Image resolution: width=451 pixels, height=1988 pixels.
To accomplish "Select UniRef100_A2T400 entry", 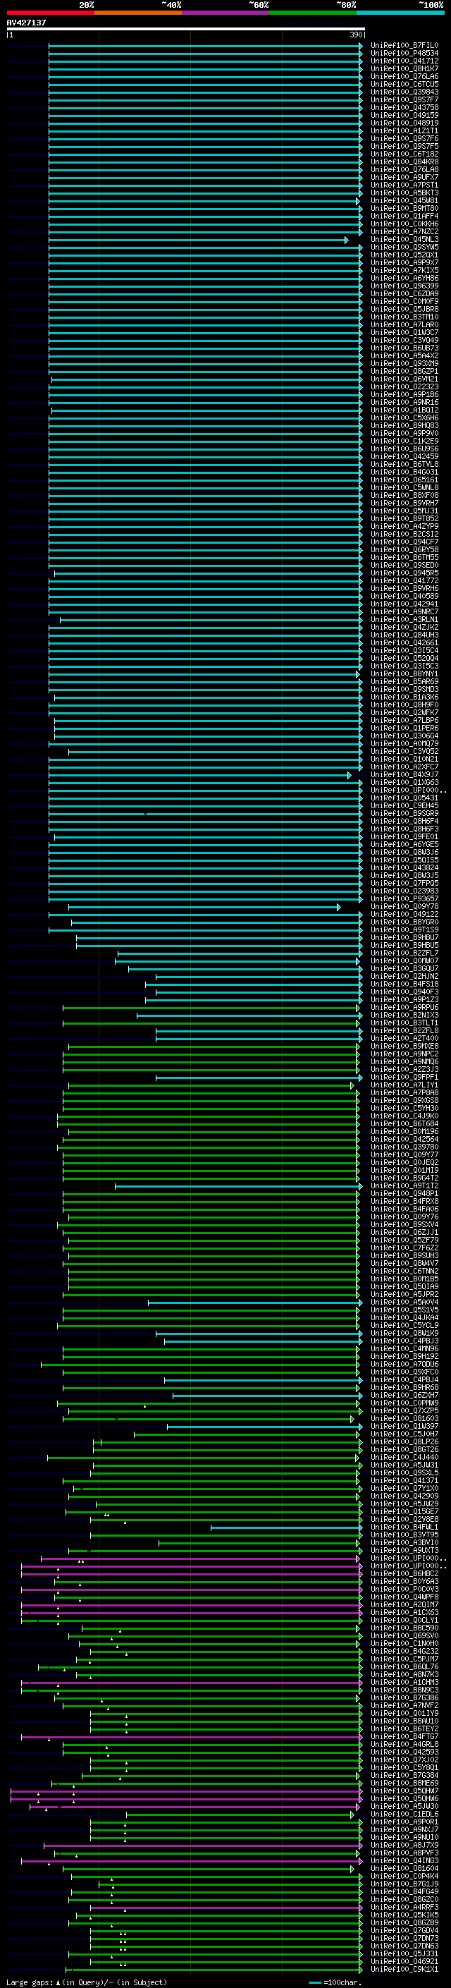I will 404,1039.
